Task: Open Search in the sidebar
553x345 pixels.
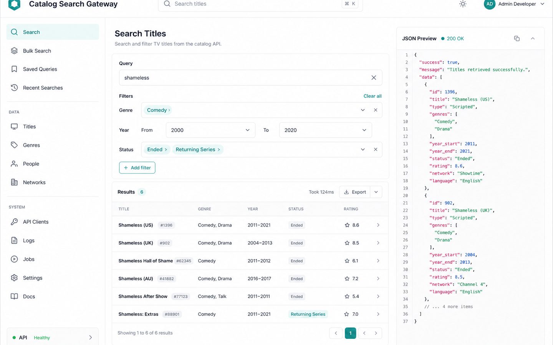Action: (53, 32)
